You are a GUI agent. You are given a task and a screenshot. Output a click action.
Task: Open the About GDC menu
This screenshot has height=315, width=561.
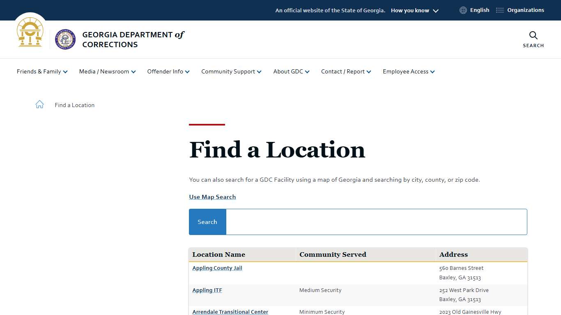pyautogui.click(x=291, y=71)
